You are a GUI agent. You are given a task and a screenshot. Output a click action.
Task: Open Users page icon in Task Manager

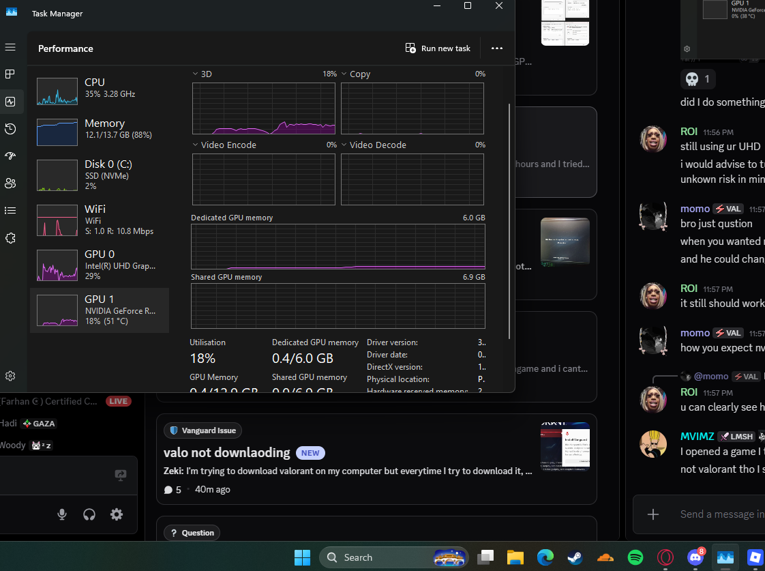pyautogui.click(x=10, y=183)
